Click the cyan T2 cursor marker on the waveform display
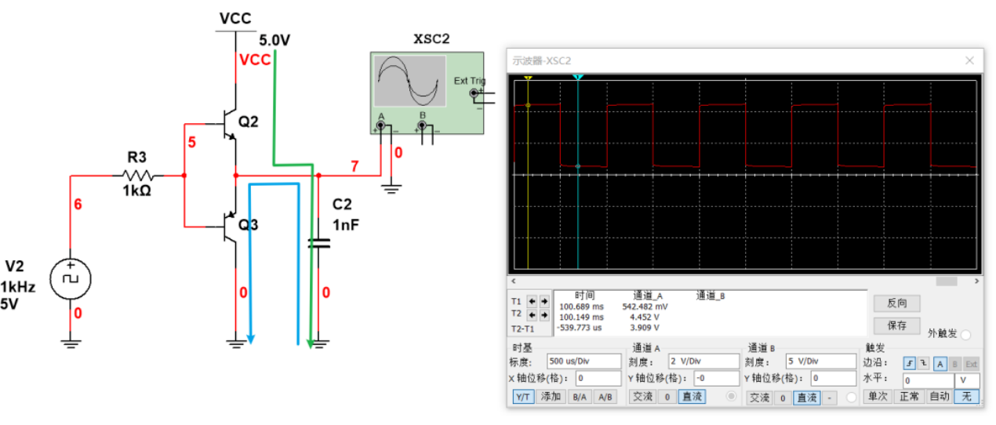This screenshot has height=425, width=996. (578, 78)
